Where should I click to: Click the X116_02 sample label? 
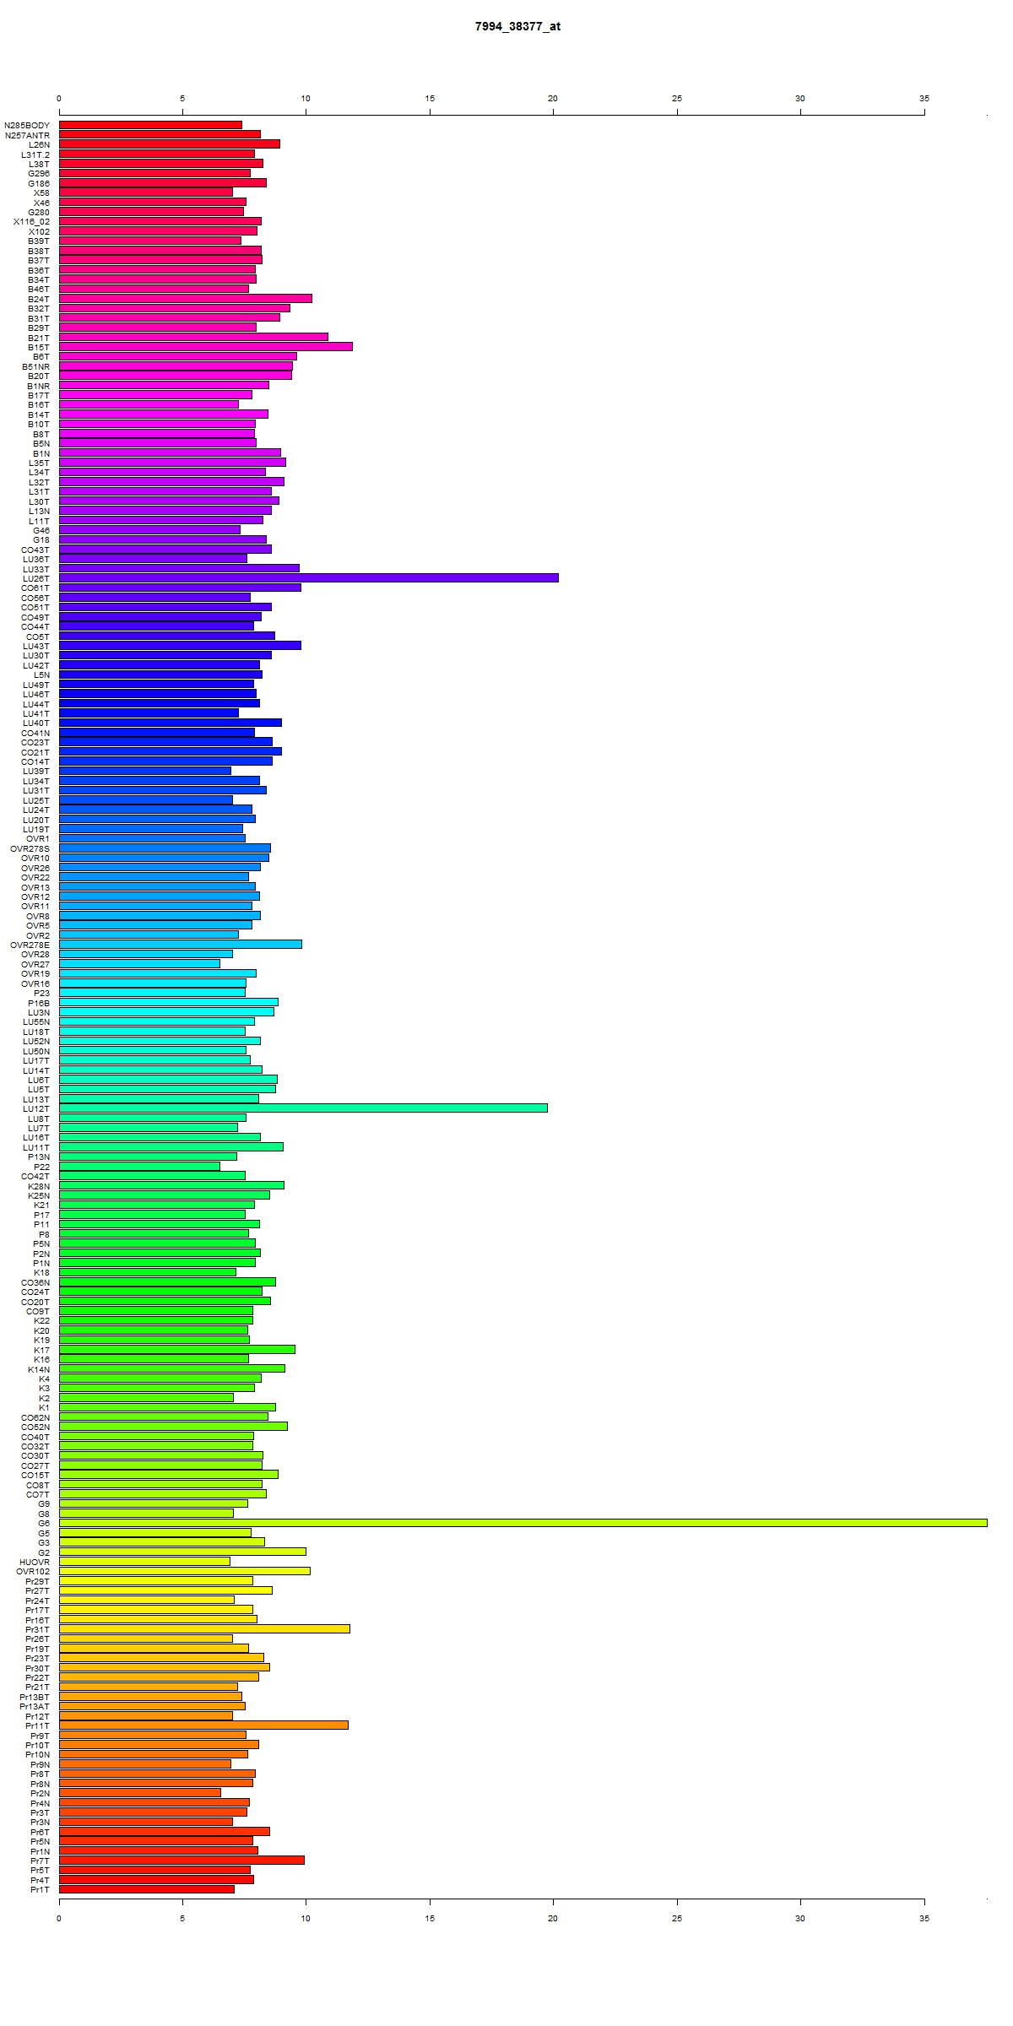click(x=31, y=221)
